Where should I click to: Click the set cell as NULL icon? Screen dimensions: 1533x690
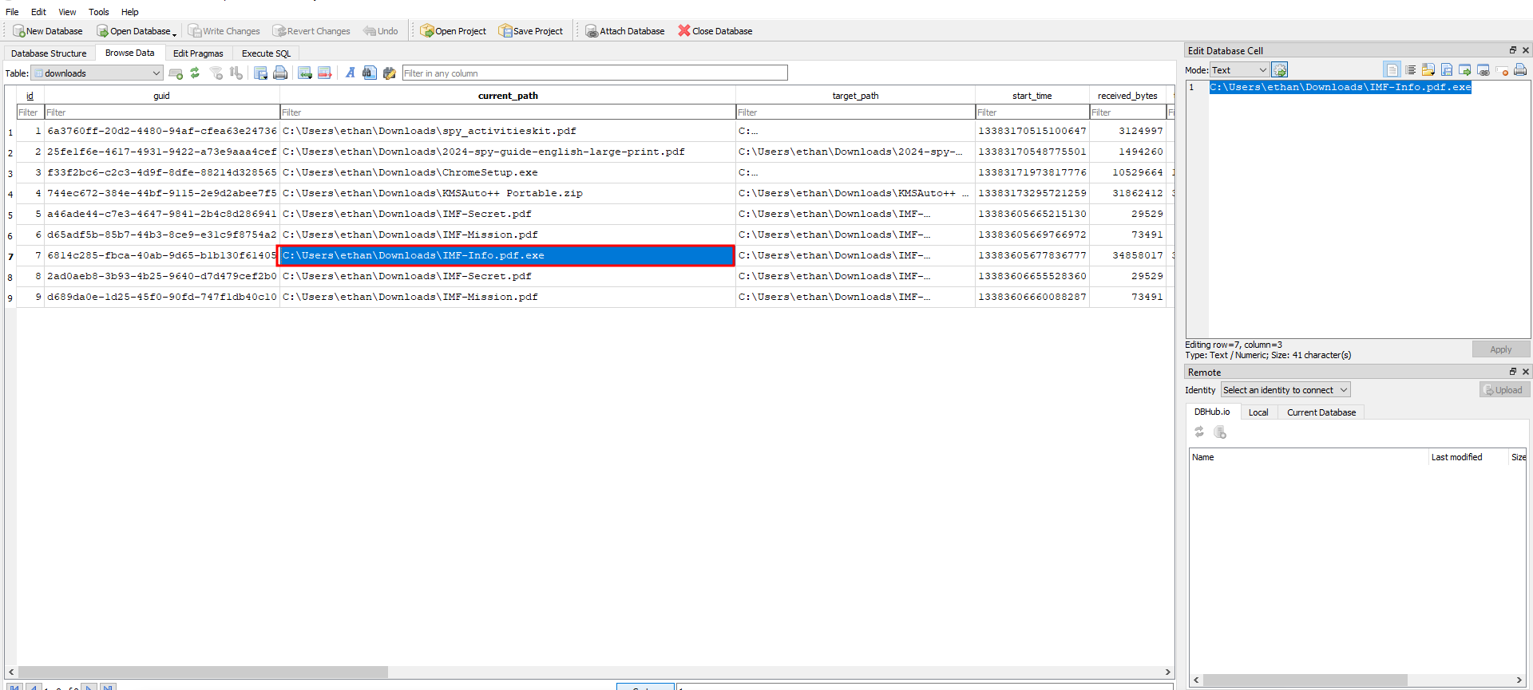tap(1502, 70)
